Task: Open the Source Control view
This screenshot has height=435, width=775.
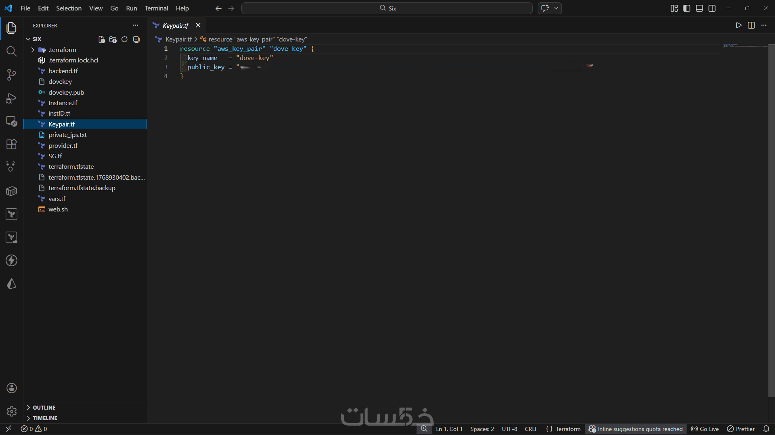Action: (x=11, y=75)
